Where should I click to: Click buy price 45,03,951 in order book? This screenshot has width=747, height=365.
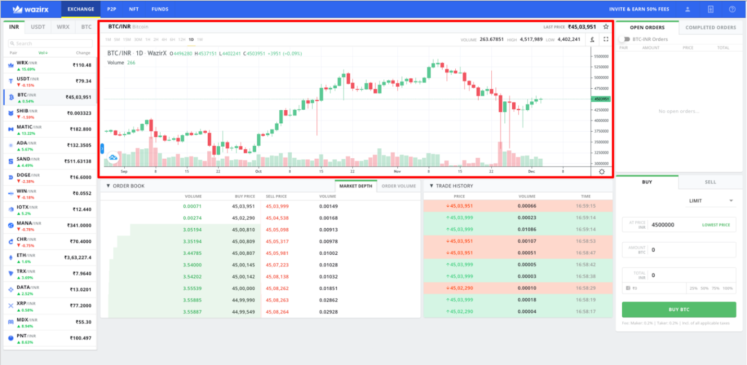coord(243,206)
